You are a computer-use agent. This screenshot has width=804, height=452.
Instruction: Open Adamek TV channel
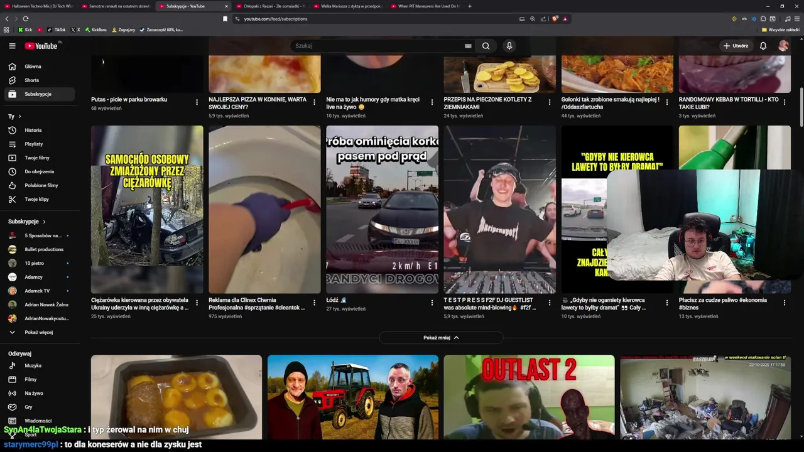point(40,291)
